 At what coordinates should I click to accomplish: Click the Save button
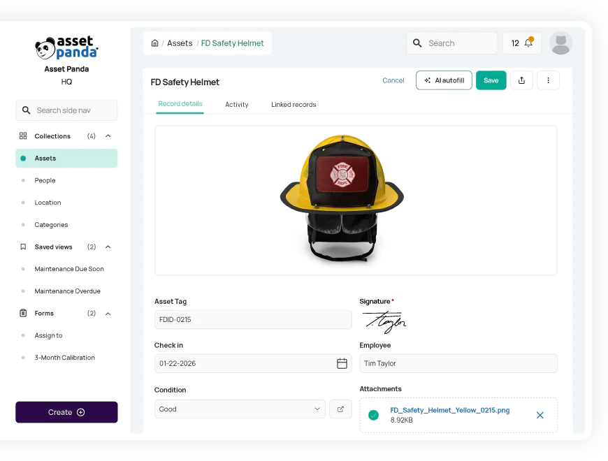click(x=491, y=80)
